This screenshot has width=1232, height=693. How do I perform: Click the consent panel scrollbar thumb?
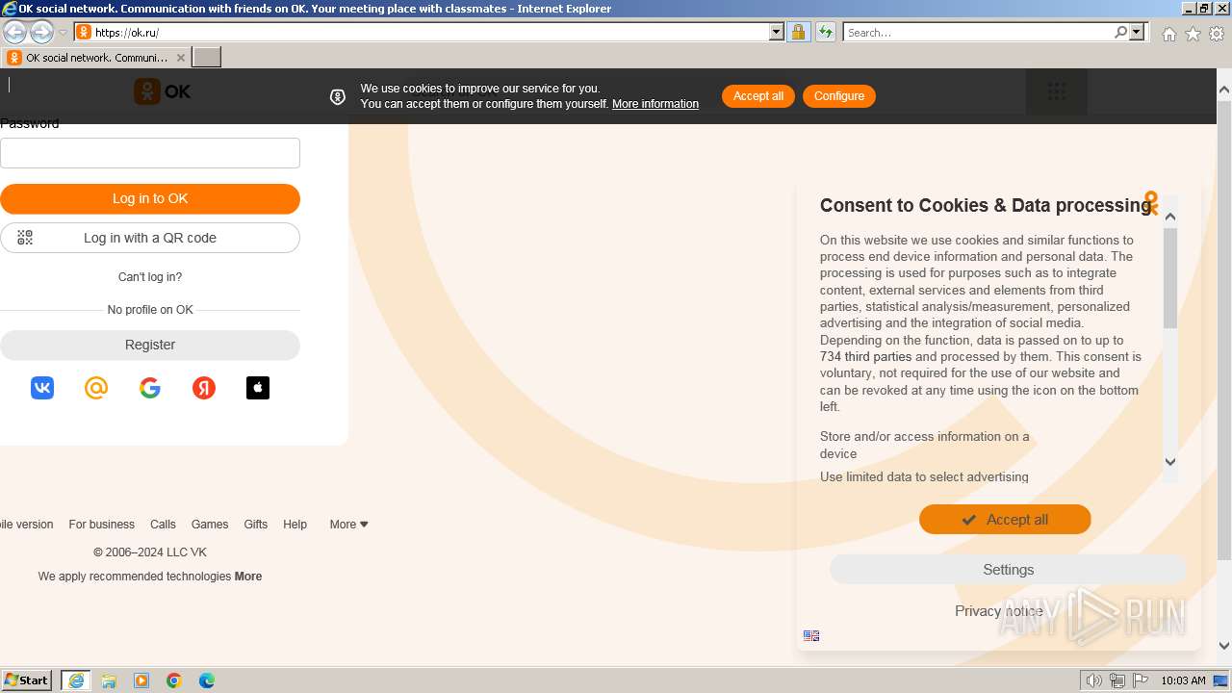(x=1170, y=278)
